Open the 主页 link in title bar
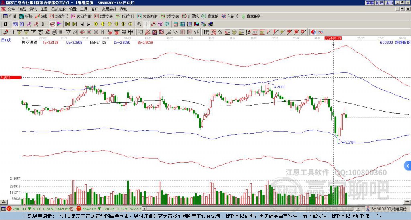The width and height of the screenshot is (411, 220). click(x=389, y=3)
